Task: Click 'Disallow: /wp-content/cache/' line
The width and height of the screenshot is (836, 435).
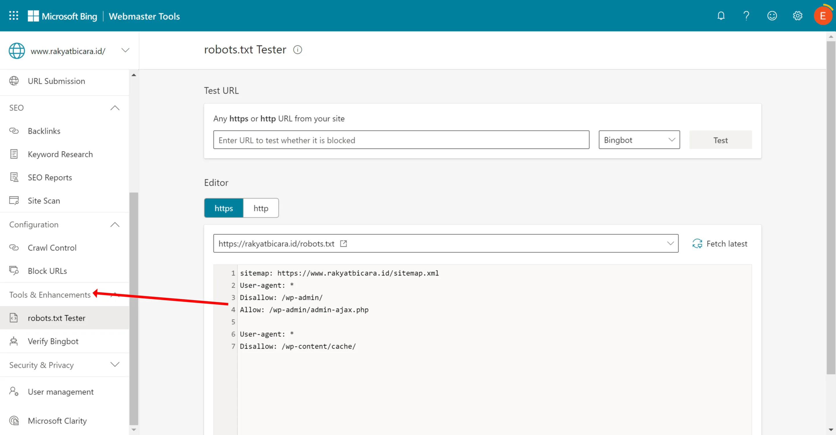Action: (x=298, y=346)
